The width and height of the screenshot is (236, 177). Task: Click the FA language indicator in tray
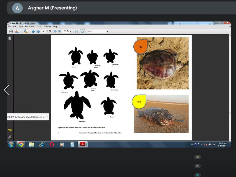(x=191, y=144)
